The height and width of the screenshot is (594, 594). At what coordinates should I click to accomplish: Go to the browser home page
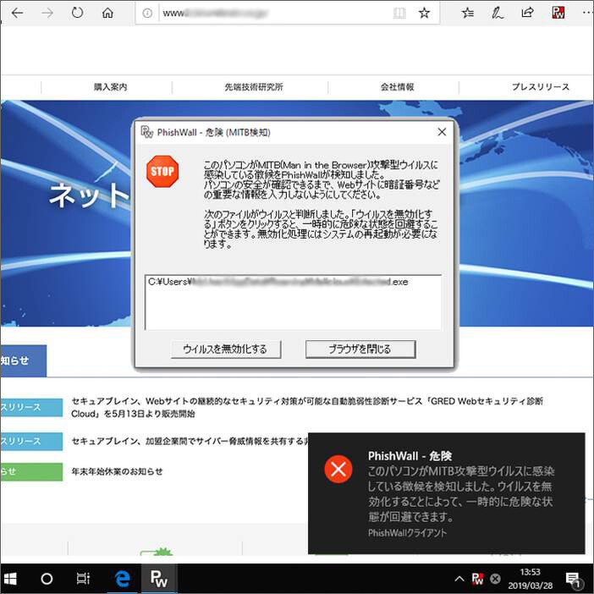tap(107, 14)
